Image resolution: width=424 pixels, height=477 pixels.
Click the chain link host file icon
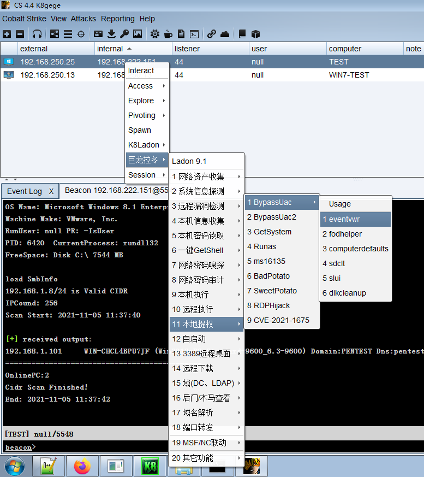[x=211, y=34]
